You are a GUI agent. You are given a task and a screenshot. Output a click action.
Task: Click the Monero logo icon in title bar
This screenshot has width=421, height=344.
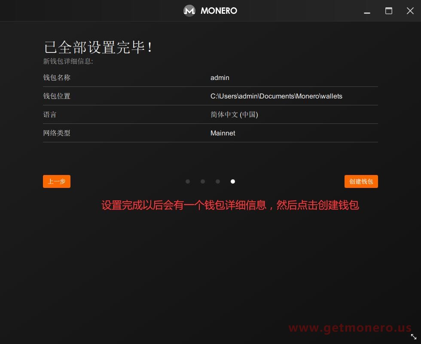click(x=189, y=11)
